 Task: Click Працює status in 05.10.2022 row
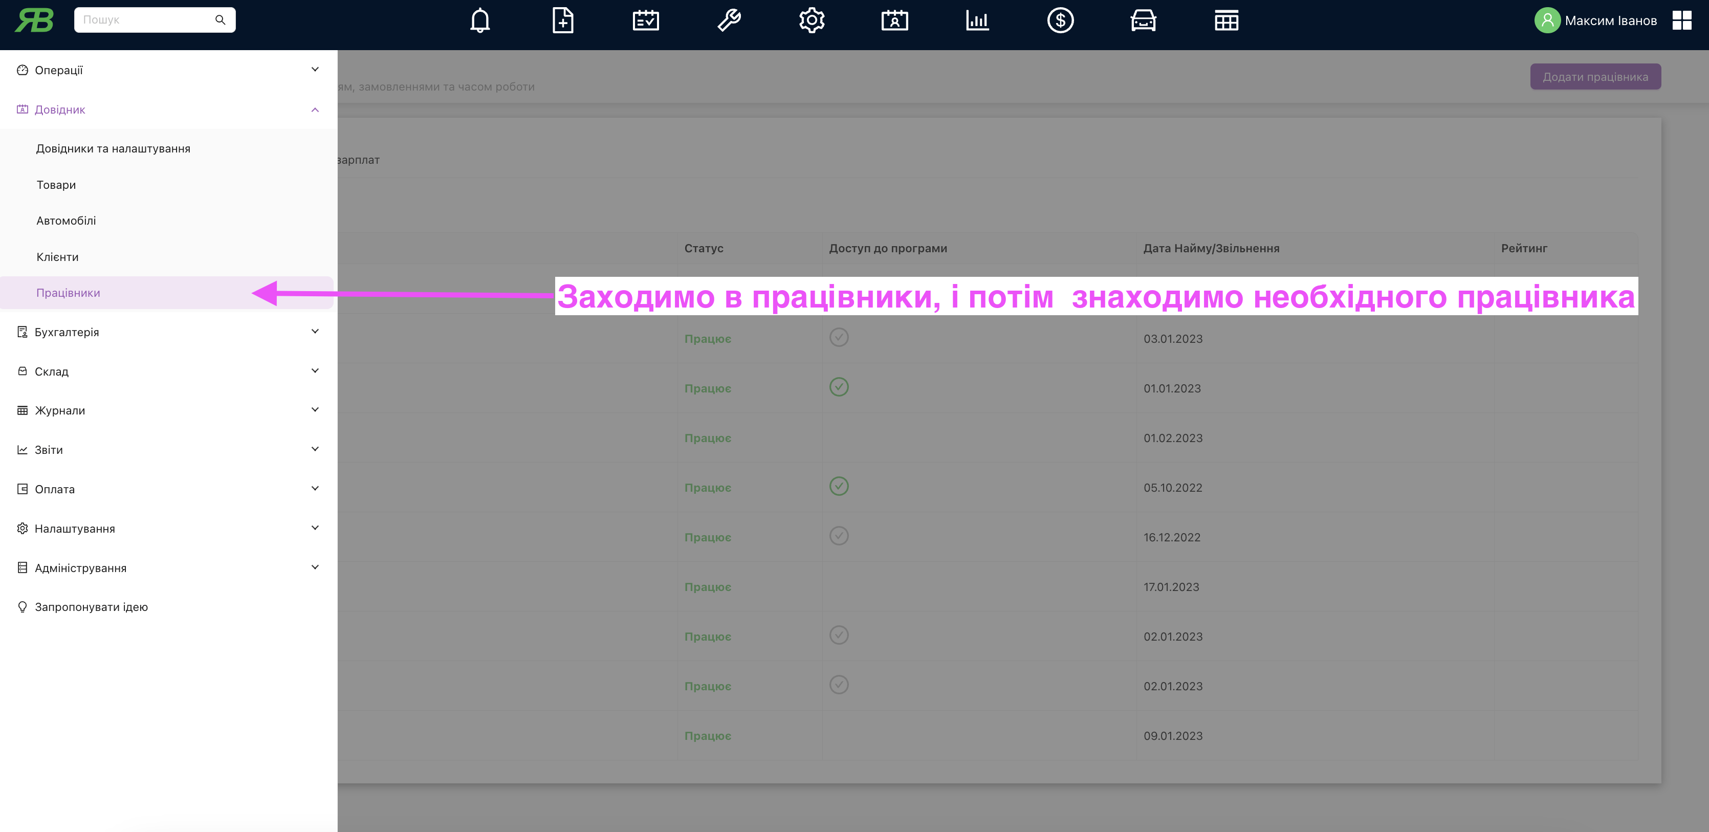[707, 488]
